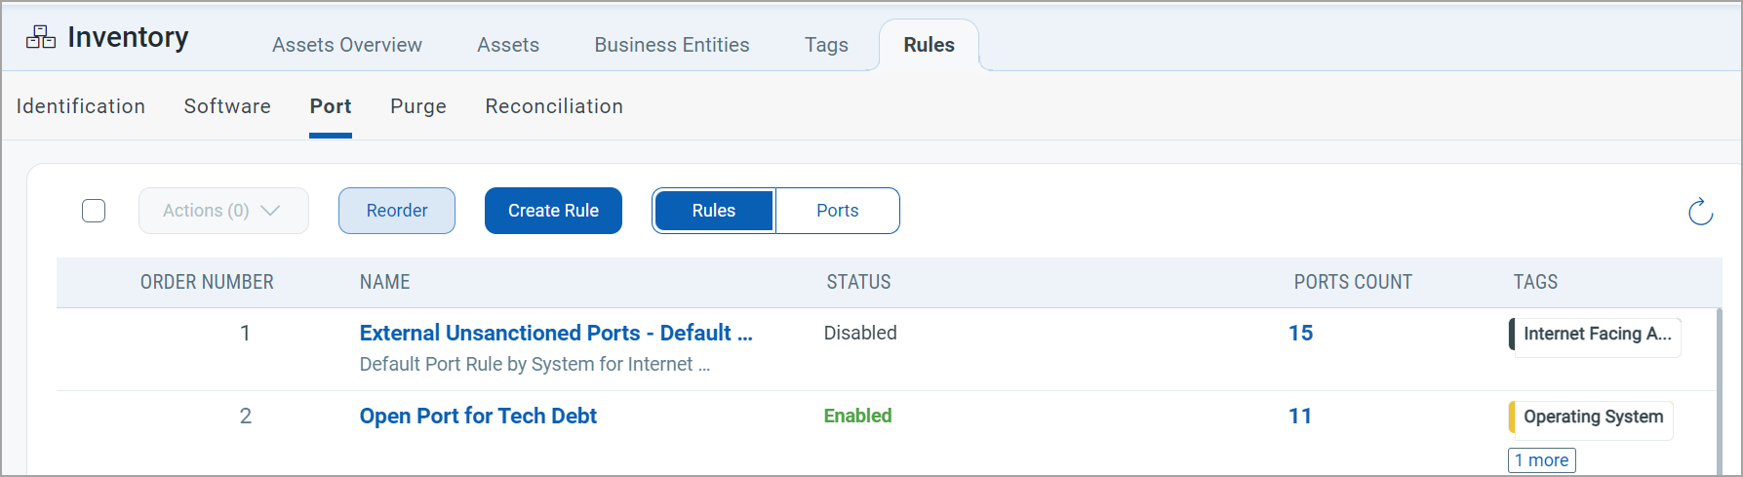Click the Create Rule button
This screenshot has height=477, width=1743.
[553, 211]
